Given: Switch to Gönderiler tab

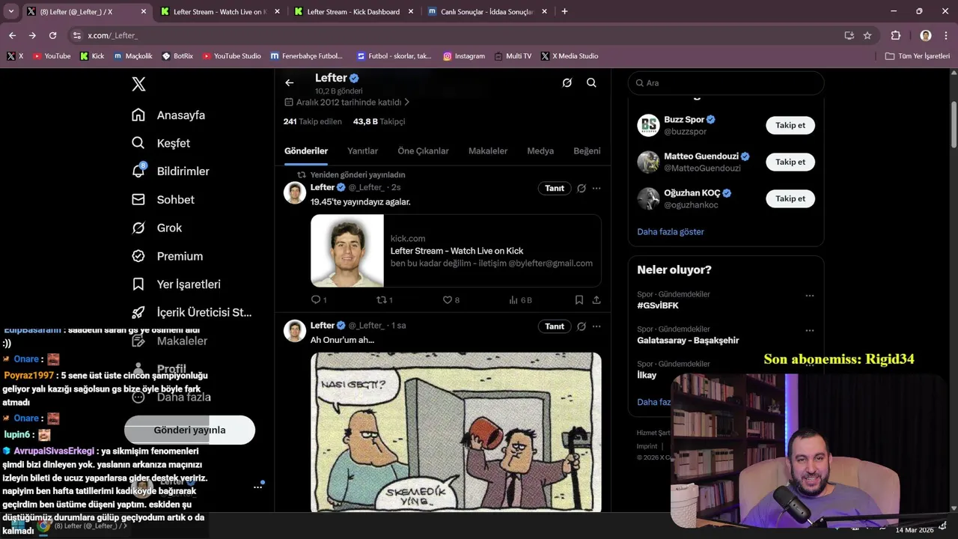Looking at the screenshot, I should tap(306, 151).
